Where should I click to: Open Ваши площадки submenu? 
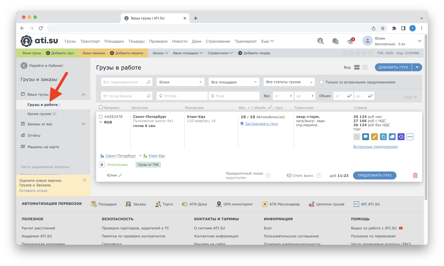[188, 53]
